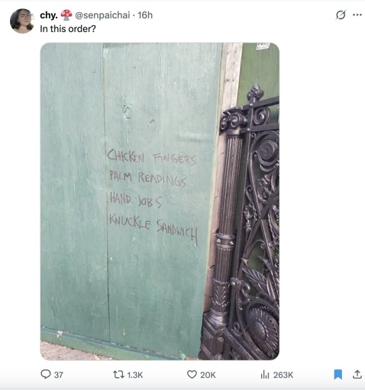
Task: Click the 1.3K reposts count
Action: tap(134, 375)
